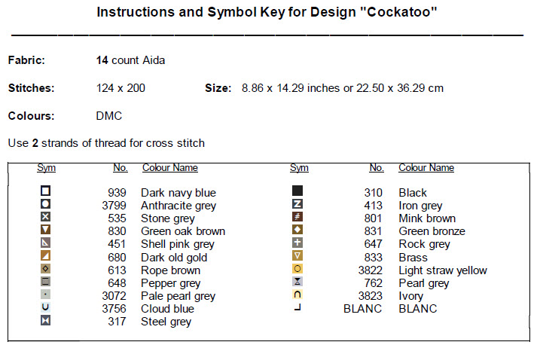
Task: Click the Brass 833 colour swatch
Action: tap(297, 256)
